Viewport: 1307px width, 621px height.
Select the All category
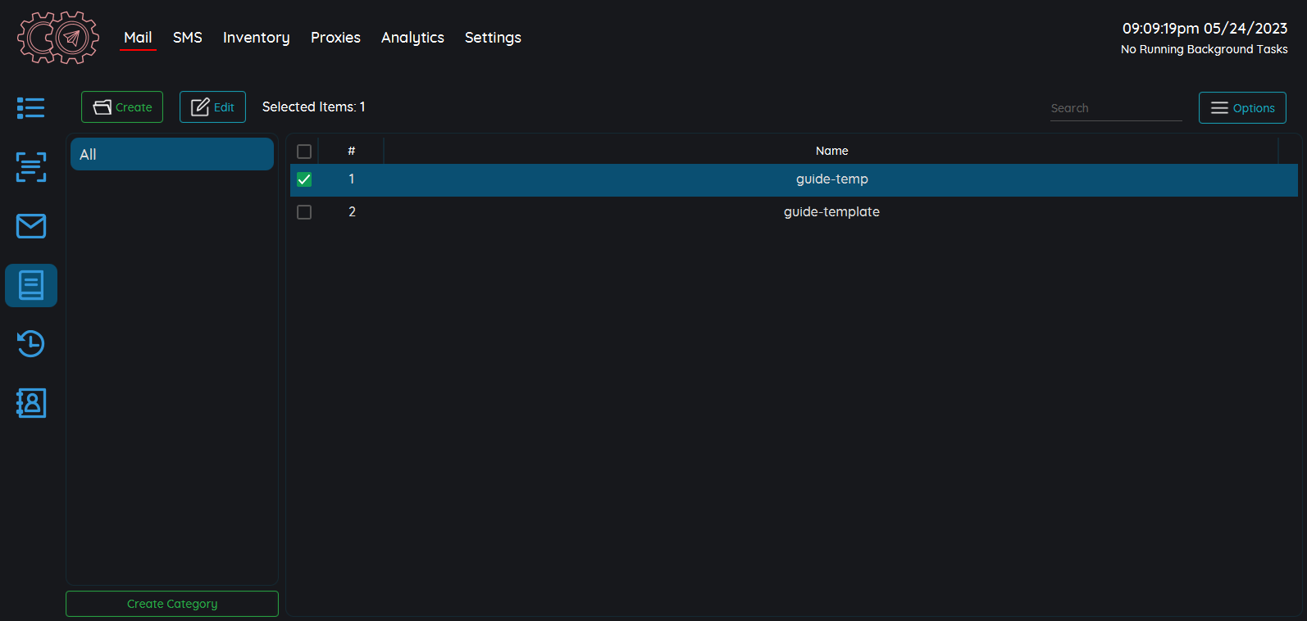pos(172,154)
